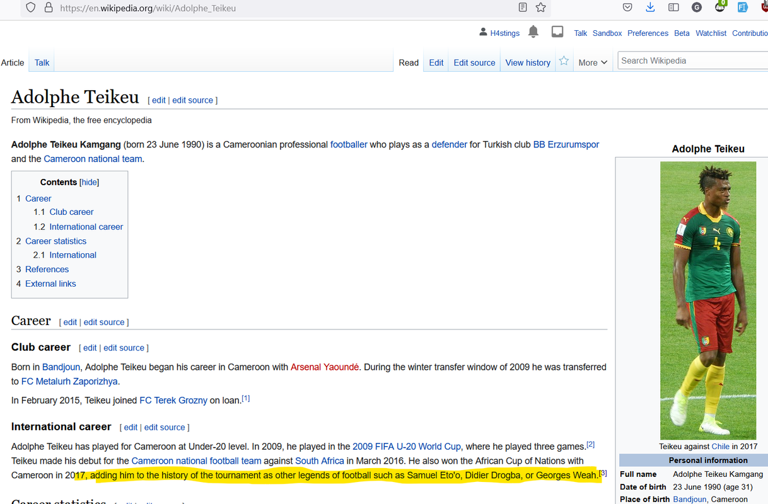This screenshot has height=504, width=768.
Task: Click the grey G extension icon
Action: [x=697, y=8]
